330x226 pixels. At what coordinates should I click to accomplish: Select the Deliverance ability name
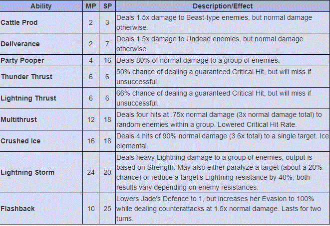click(19, 43)
